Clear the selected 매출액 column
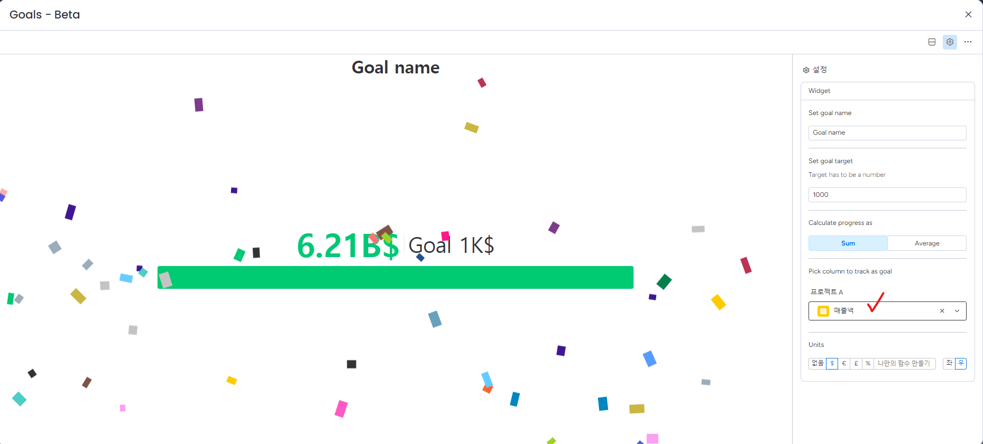Screen dimensions: 983x444 click(x=942, y=311)
